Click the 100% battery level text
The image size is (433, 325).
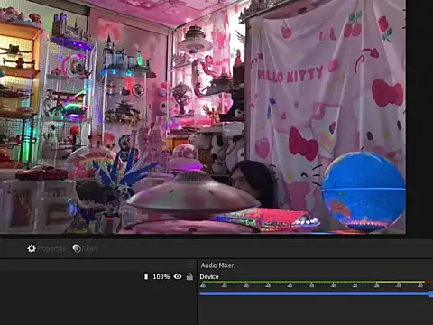[161, 276]
